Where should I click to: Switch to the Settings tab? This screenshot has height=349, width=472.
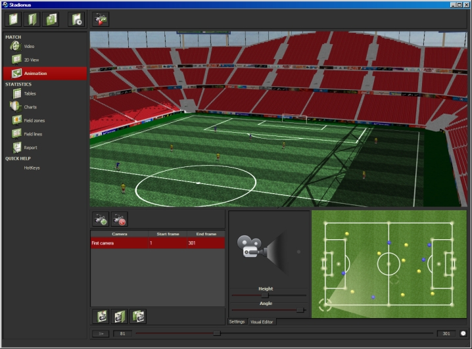click(237, 321)
